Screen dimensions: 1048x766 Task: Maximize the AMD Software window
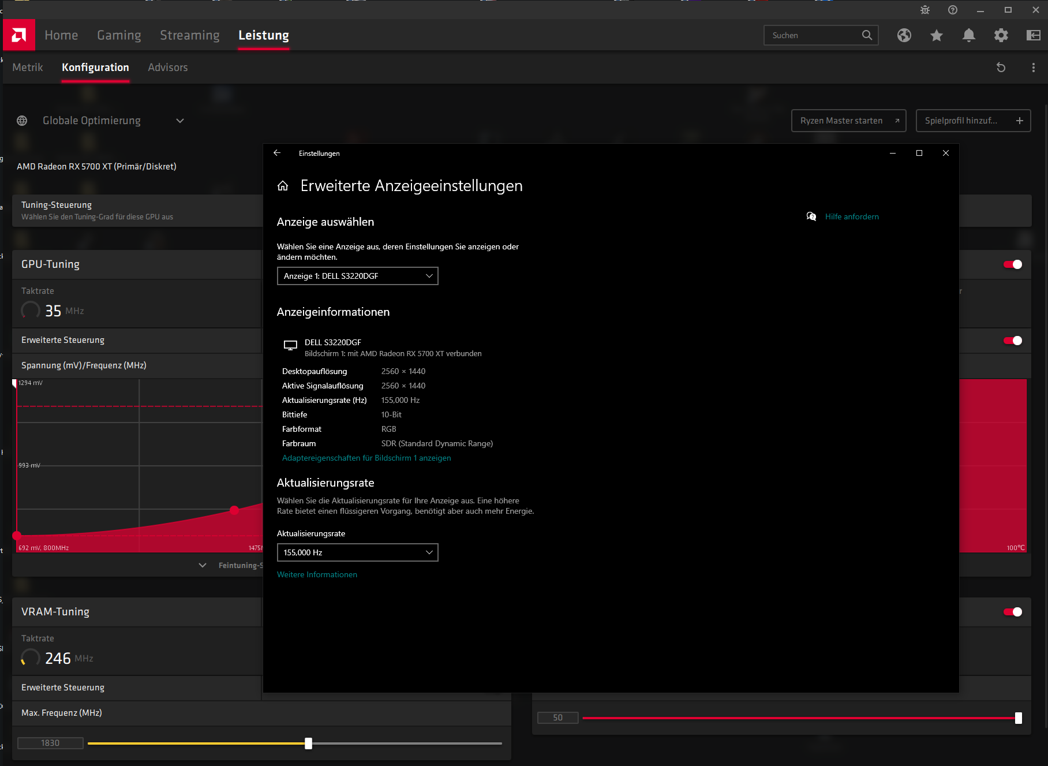click(x=1008, y=10)
